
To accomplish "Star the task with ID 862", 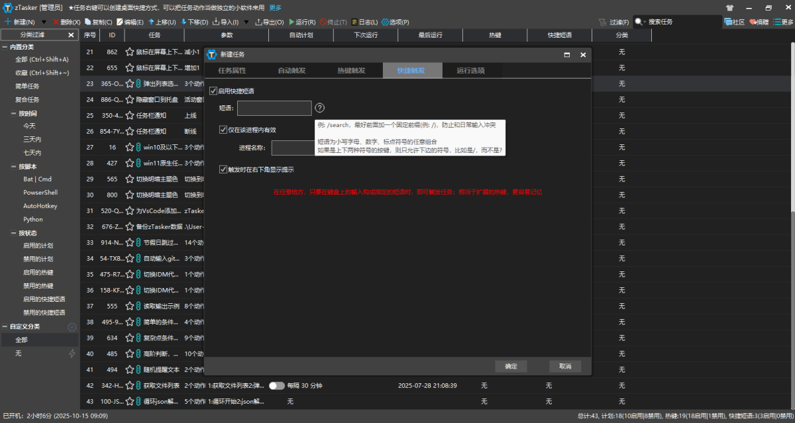I will [130, 52].
